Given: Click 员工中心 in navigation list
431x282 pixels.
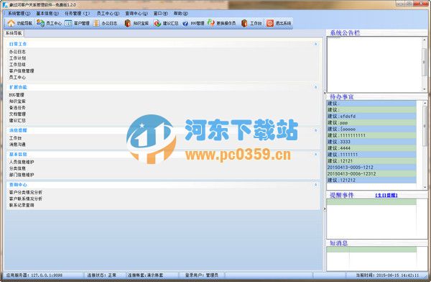Looking at the screenshot, I should tap(17, 78).
